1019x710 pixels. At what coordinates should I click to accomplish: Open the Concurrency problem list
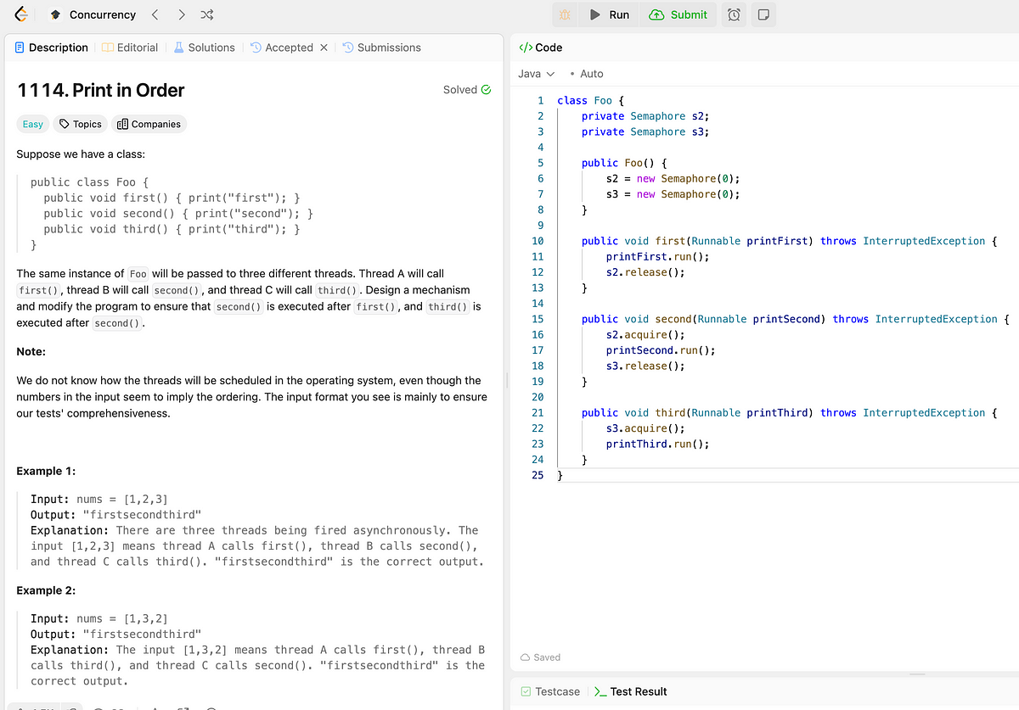tap(93, 14)
